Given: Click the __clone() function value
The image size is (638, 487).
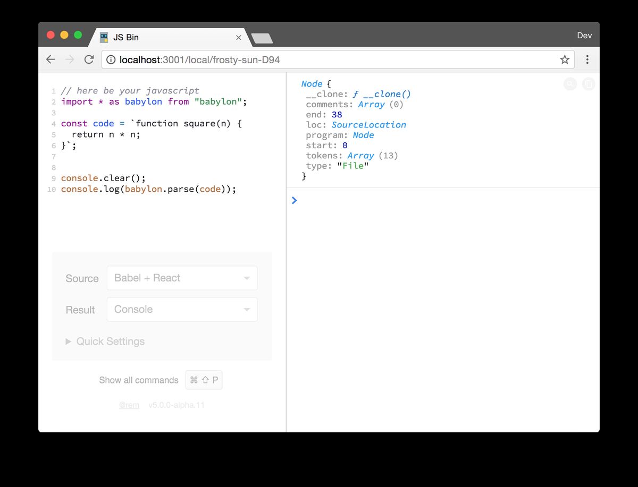Looking at the screenshot, I should (x=382, y=94).
